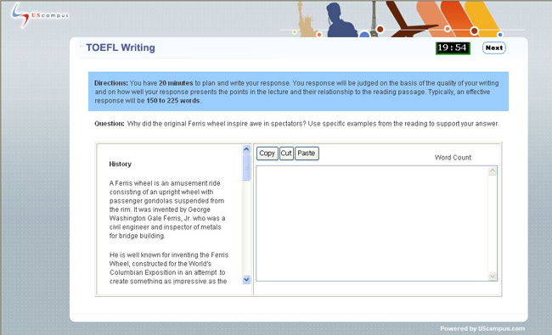Click the reading passage scrollbar thumb
This screenshot has height=335, width=552.
tap(246, 167)
